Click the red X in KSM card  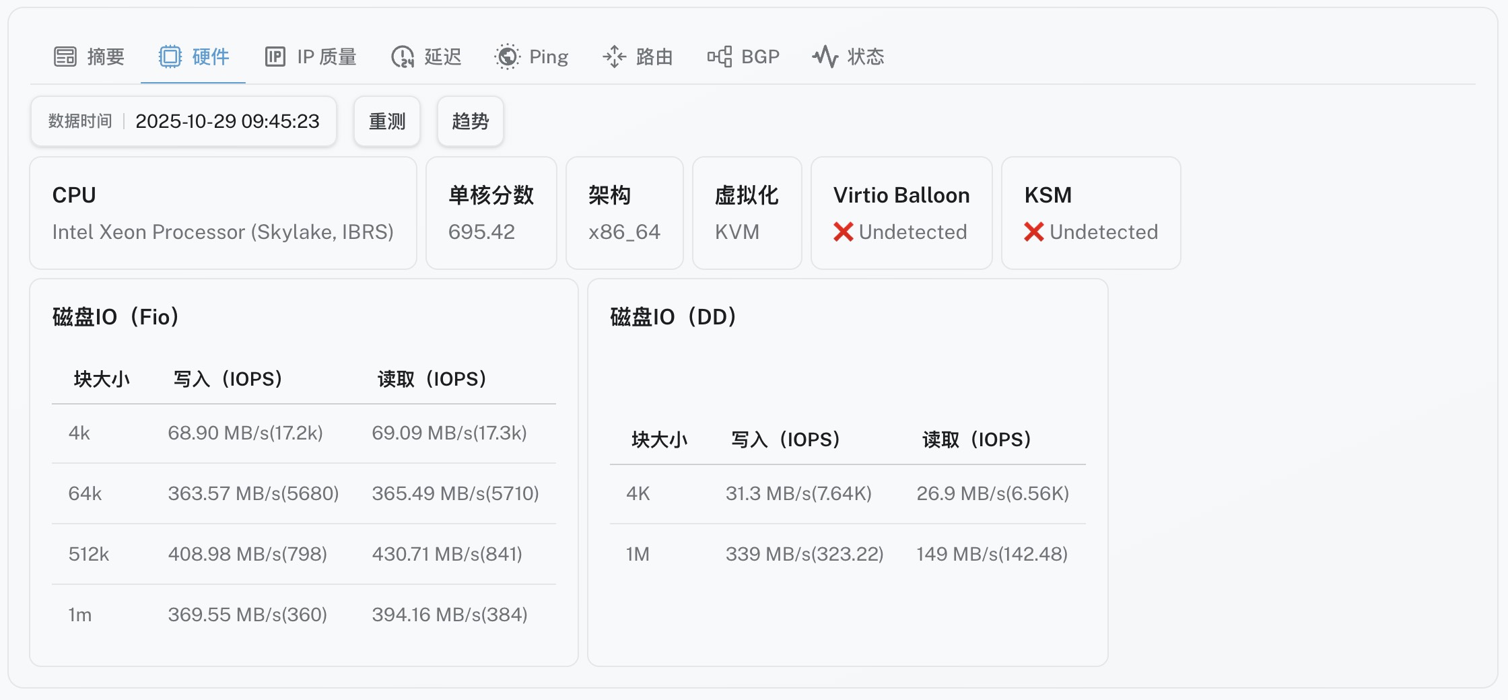point(1033,232)
